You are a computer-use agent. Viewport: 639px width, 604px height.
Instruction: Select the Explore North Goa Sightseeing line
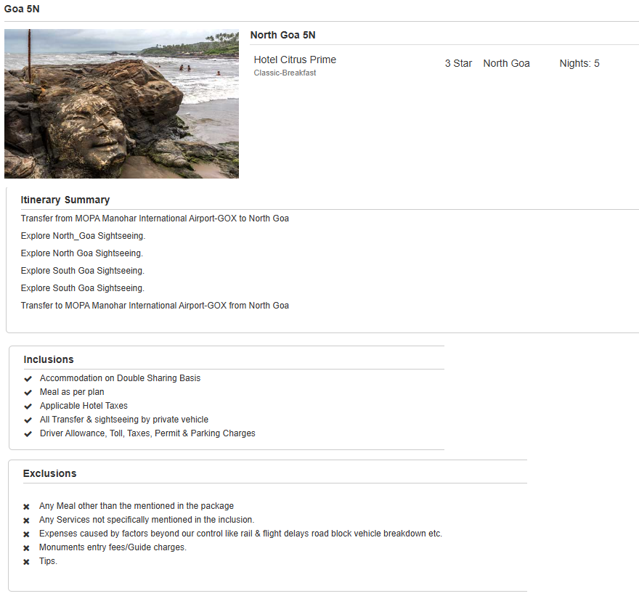click(82, 253)
